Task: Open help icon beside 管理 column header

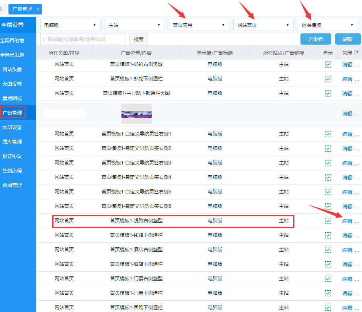Action: tap(356, 53)
